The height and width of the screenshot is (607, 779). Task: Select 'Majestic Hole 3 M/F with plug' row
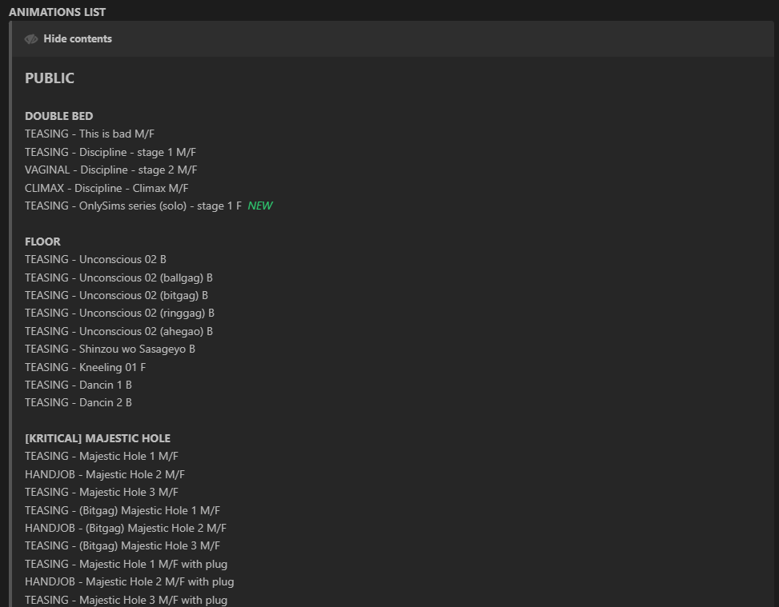point(126,600)
